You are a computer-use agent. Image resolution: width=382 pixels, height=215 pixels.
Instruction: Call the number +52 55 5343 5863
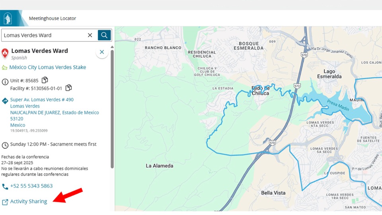pos(31,186)
